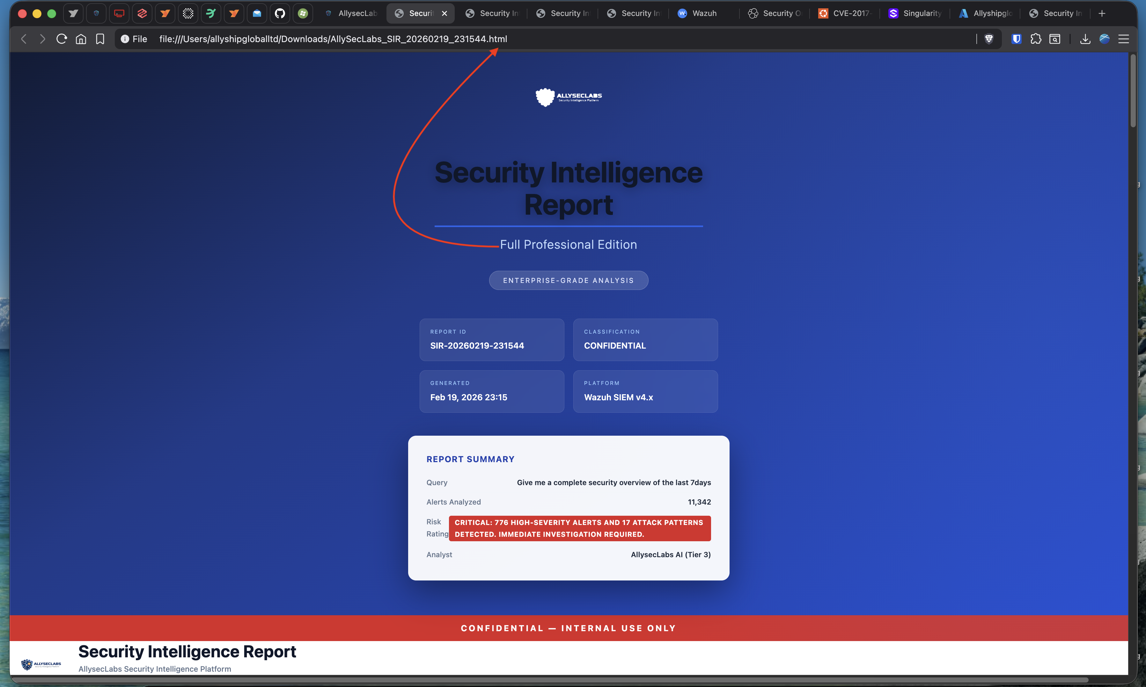Click the vertical page scrollbar thumb

click(1133, 91)
